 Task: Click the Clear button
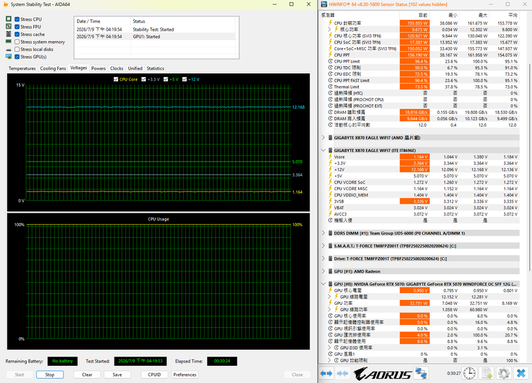click(87, 375)
